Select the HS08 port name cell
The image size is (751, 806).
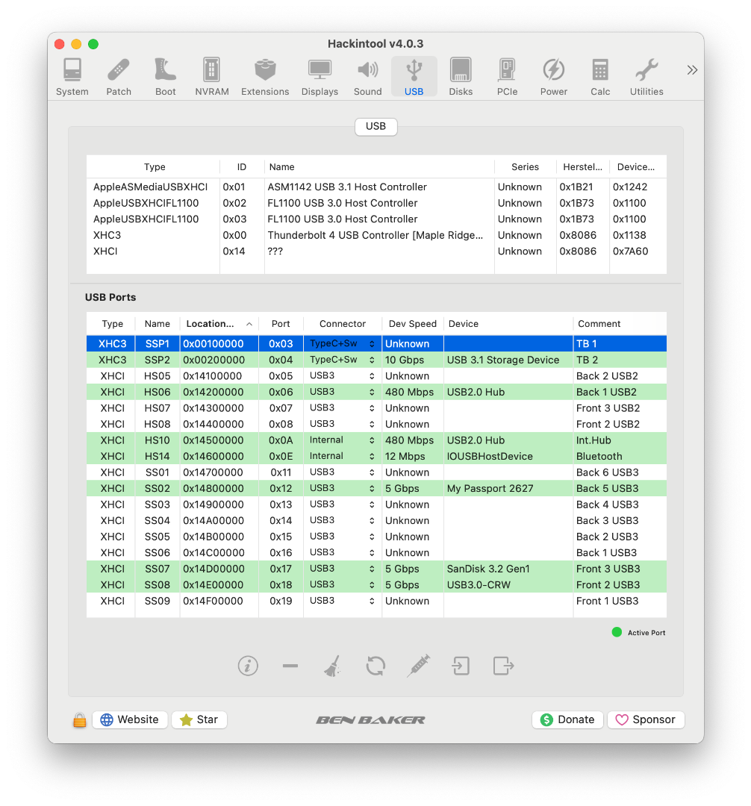coord(158,424)
